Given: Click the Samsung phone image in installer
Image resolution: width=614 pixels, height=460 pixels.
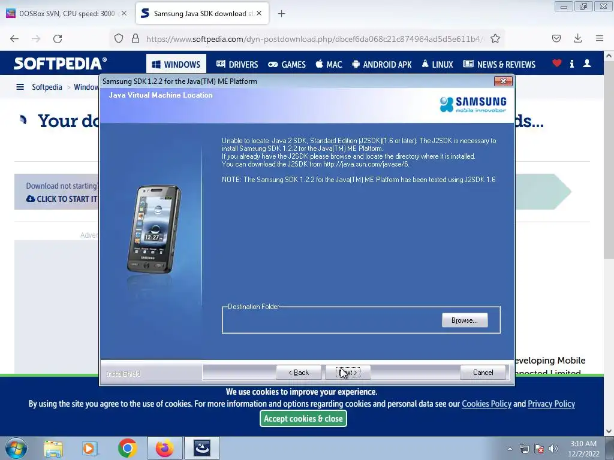Looking at the screenshot, I should pos(154,229).
